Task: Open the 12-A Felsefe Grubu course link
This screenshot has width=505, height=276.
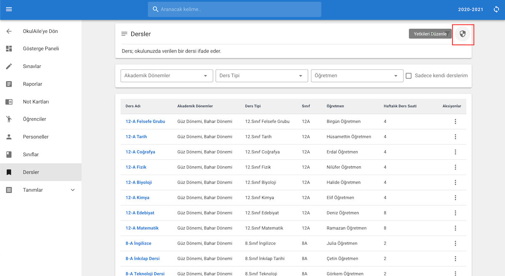Action: pyautogui.click(x=145, y=122)
